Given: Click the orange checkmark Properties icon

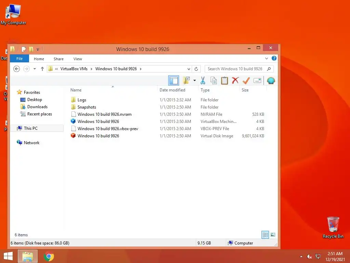Looking at the screenshot, I should click(x=246, y=80).
